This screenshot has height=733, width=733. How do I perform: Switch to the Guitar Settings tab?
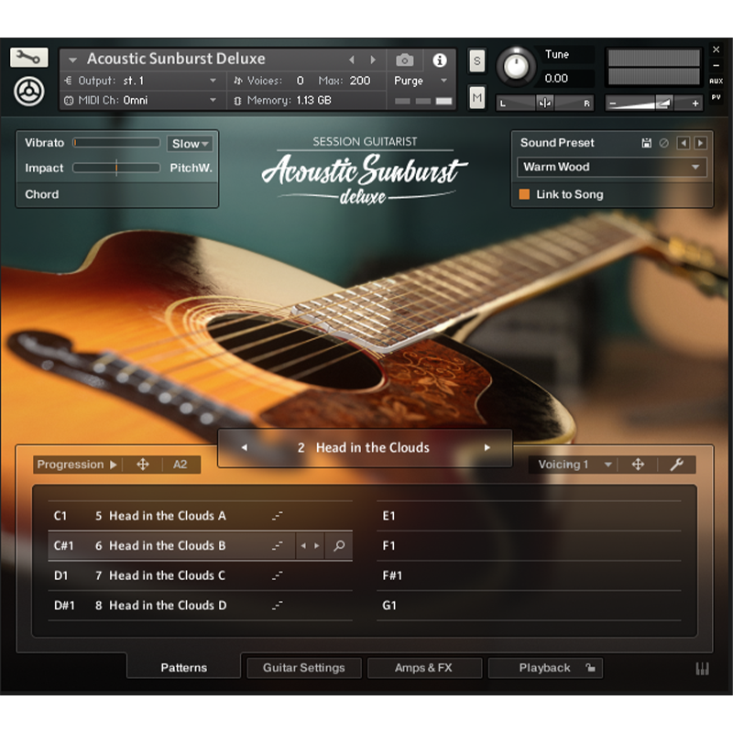(304, 668)
